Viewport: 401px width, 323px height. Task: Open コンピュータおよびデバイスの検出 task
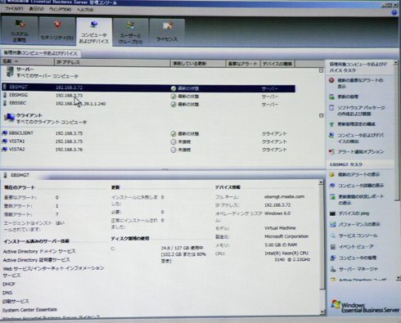[357, 138]
